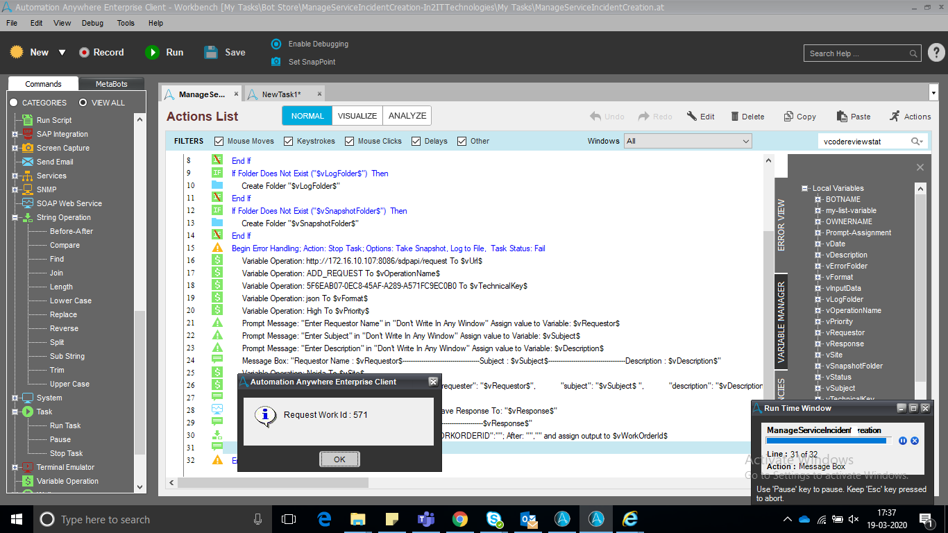Screen dimensions: 948x533
Task: Uncheck the Mouse Moves filter
Action: (x=219, y=141)
